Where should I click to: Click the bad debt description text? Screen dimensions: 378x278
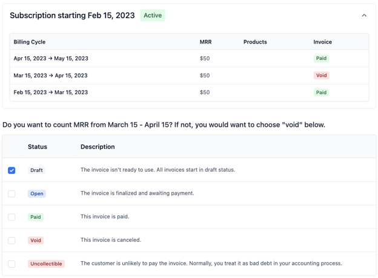pos(211,263)
